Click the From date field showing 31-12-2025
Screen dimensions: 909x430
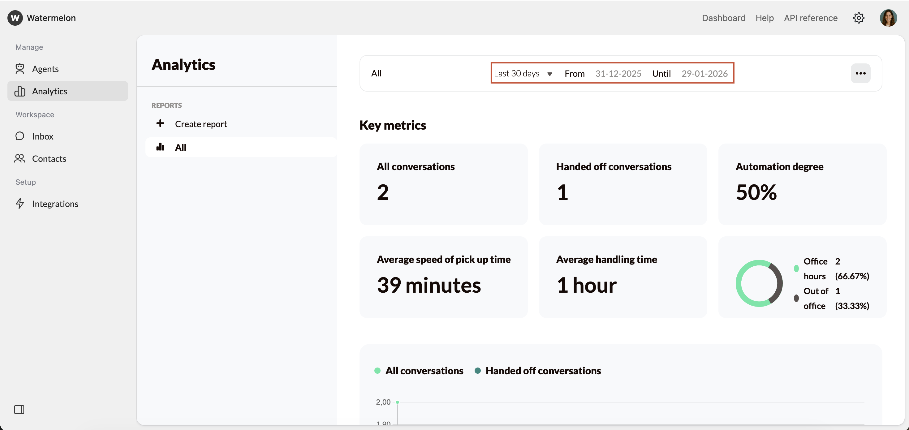pos(618,73)
